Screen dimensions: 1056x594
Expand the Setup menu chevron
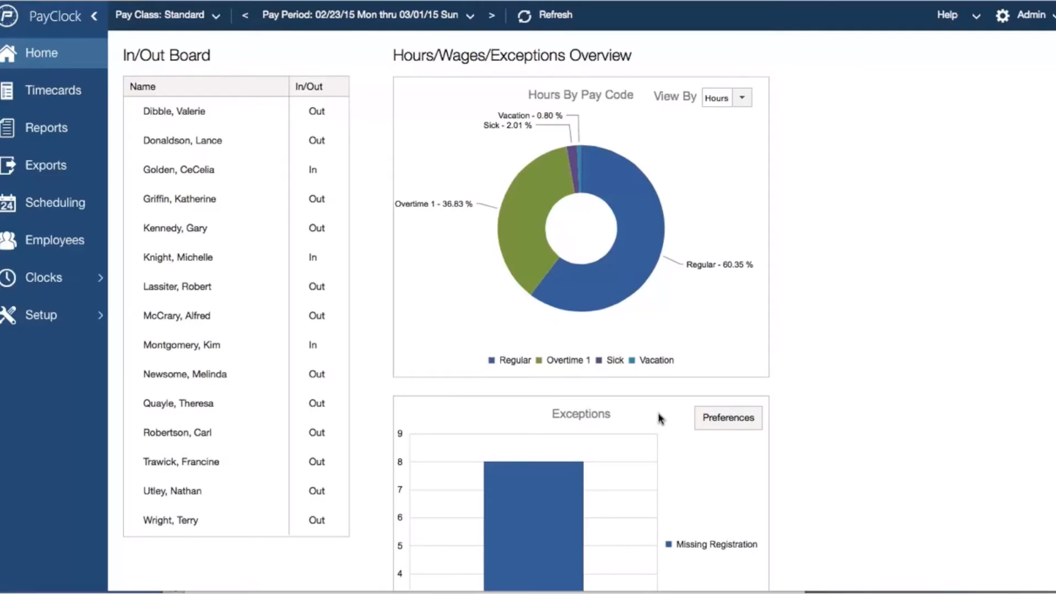[100, 315]
